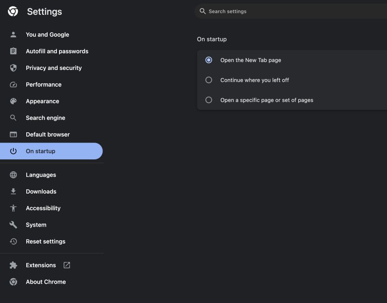Click the Settings page title
Image resolution: width=387 pixels, height=303 pixels.
click(45, 11)
